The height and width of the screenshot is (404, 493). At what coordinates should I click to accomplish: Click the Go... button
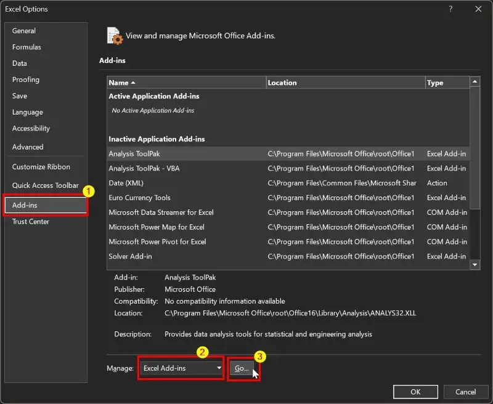[241, 368]
